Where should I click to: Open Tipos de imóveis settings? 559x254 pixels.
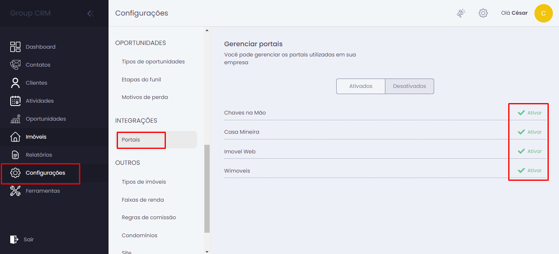pyautogui.click(x=144, y=182)
